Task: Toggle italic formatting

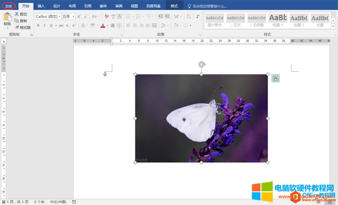Action: (44, 25)
